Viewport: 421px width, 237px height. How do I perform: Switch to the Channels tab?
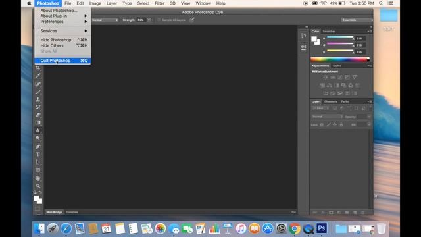pos(330,101)
